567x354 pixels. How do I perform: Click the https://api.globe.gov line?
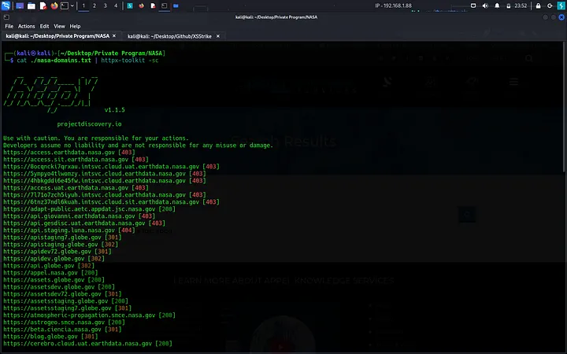(x=49, y=266)
